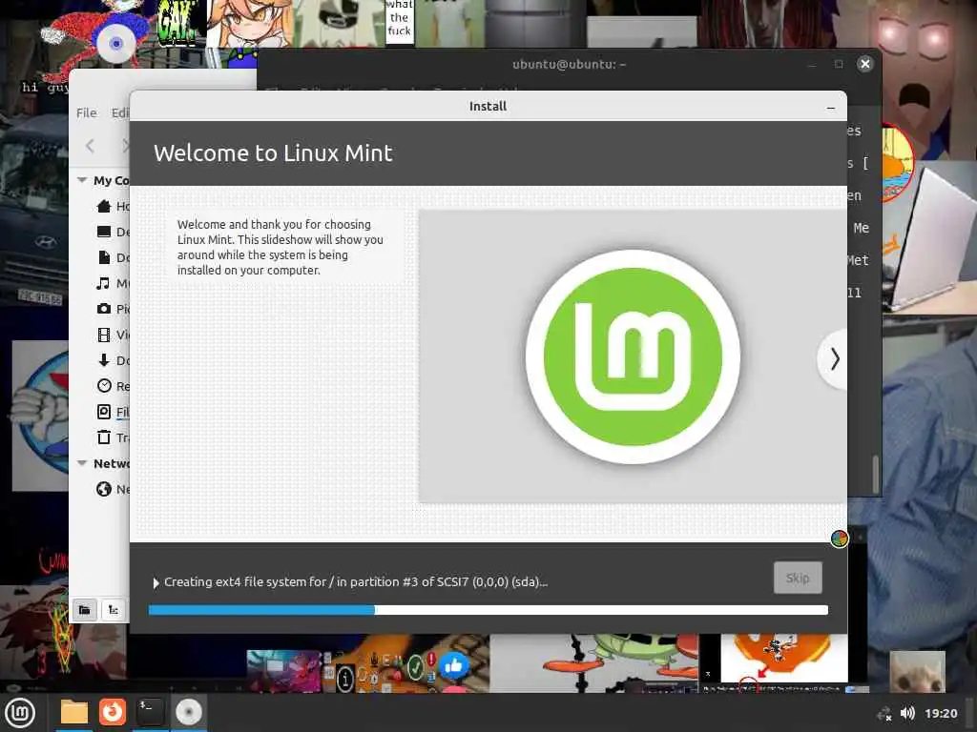Advance slideshow with the next arrow

pos(834,359)
